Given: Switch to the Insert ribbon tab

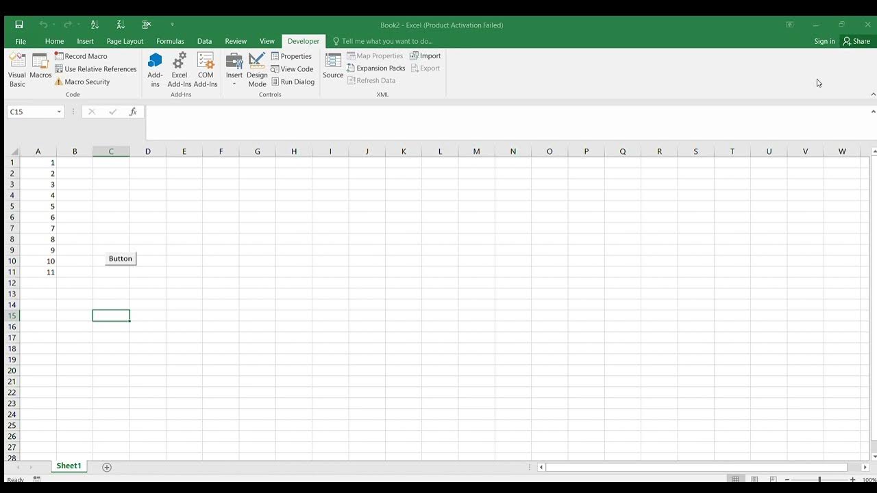Looking at the screenshot, I should click(85, 41).
